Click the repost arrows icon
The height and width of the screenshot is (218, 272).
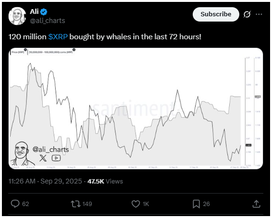(75, 204)
